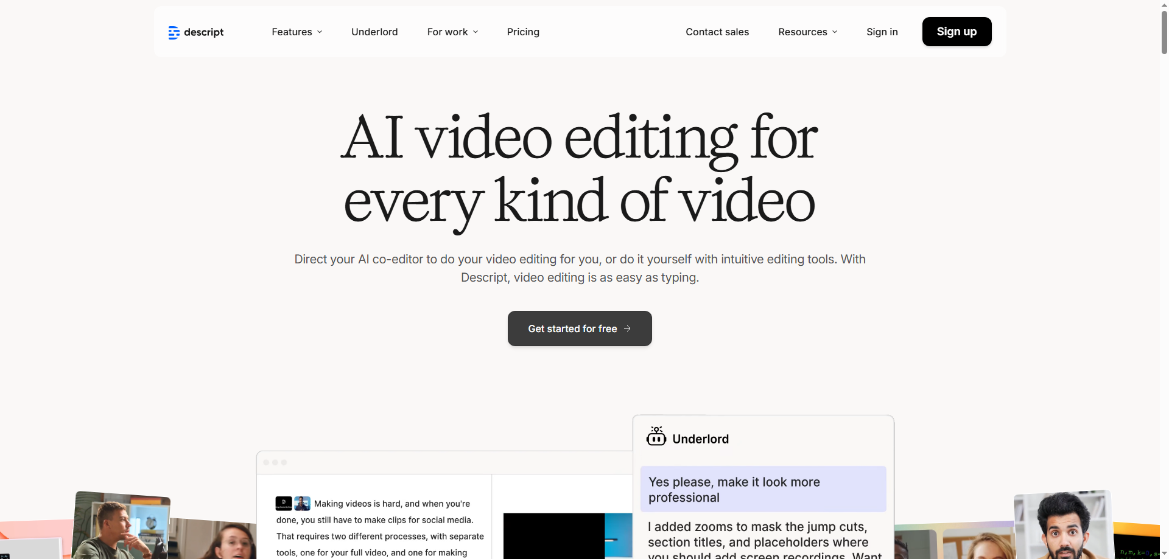1169x559 pixels.
Task: Expand the Features dropdown chevron
Action: [x=320, y=32]
